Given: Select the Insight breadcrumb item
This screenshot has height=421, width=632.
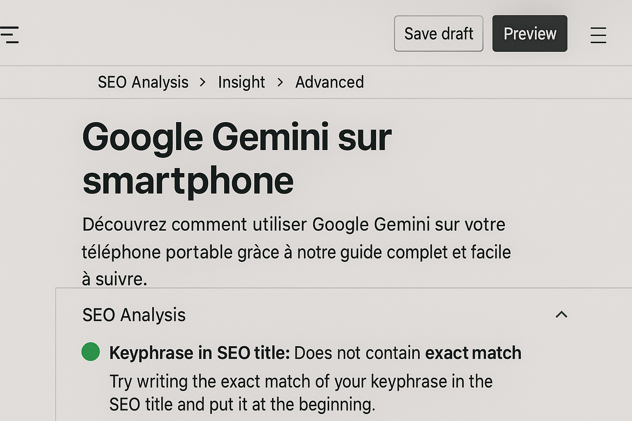Looking at the screenshot, I should [242, 82].
